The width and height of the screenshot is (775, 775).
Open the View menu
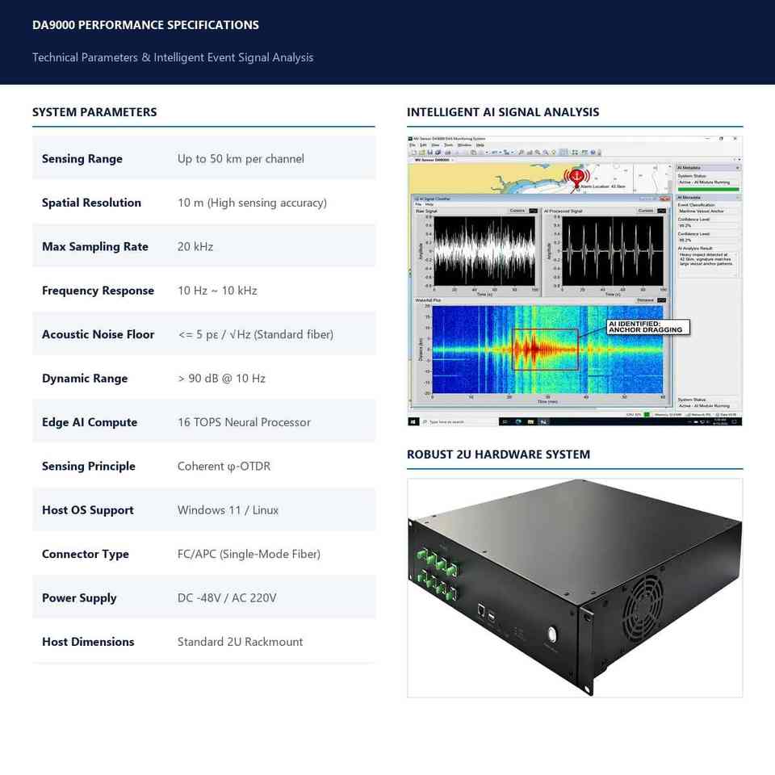point(435,145)
